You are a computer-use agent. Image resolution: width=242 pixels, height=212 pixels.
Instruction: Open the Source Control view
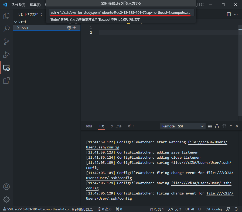pyautogui.click(x=6, y=42)
